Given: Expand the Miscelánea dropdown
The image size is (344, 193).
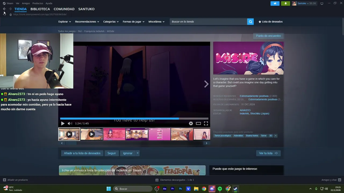Looking at the screenshot, I should [x=156, y=22].
